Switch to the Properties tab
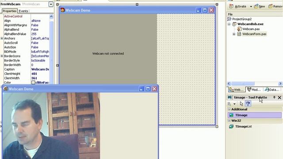Screen dimensions: 283x159 (x=10, y=11)
